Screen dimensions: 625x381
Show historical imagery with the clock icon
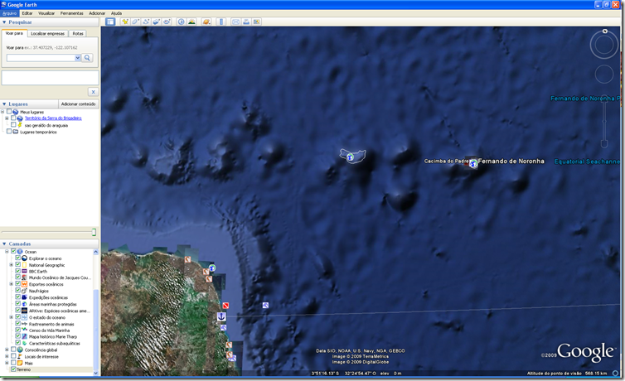point(181,22)
